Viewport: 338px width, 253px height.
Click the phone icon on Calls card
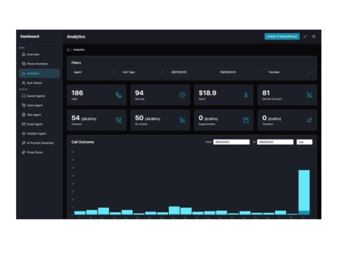(x=119, y=95)
